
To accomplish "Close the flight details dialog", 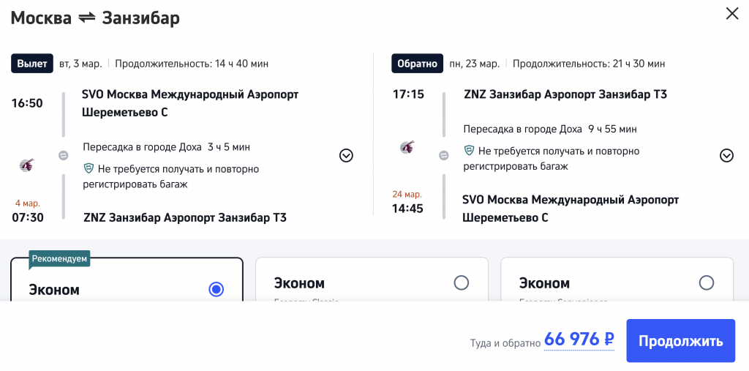I will 731,14.
